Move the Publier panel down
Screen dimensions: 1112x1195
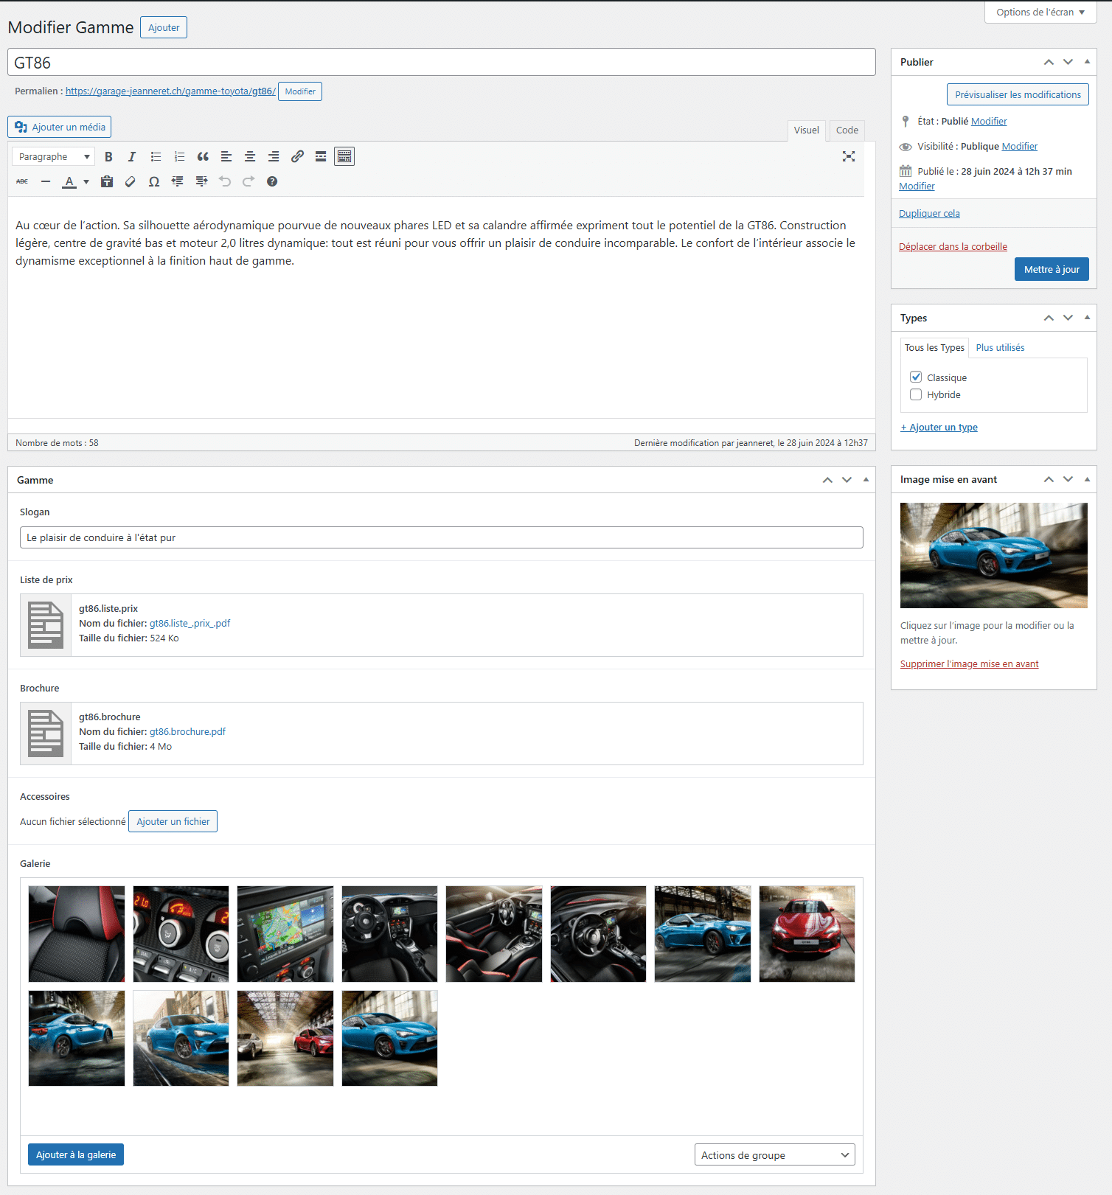point(1068,62)
